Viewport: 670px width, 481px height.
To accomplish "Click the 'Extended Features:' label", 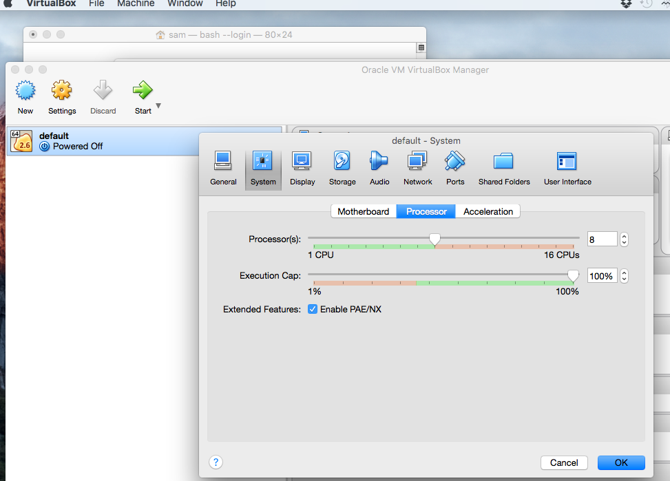I will (x=262, y=309).
